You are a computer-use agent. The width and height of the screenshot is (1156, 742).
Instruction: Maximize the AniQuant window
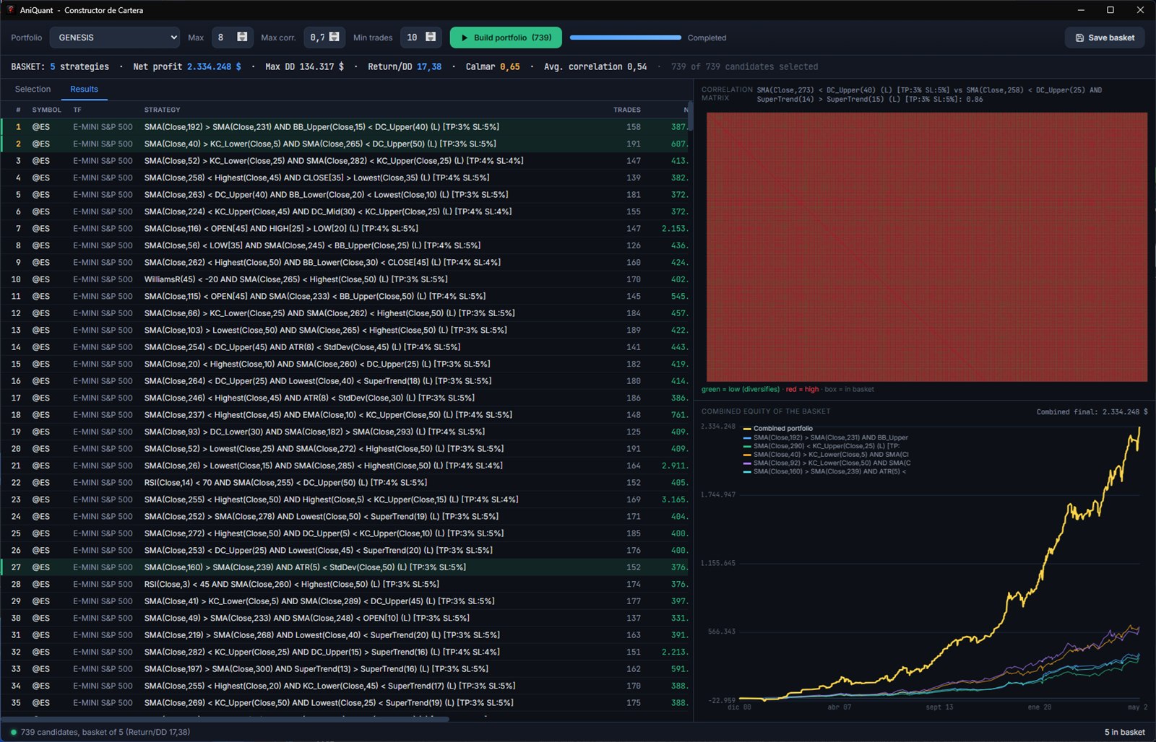tap(1110, 10)
